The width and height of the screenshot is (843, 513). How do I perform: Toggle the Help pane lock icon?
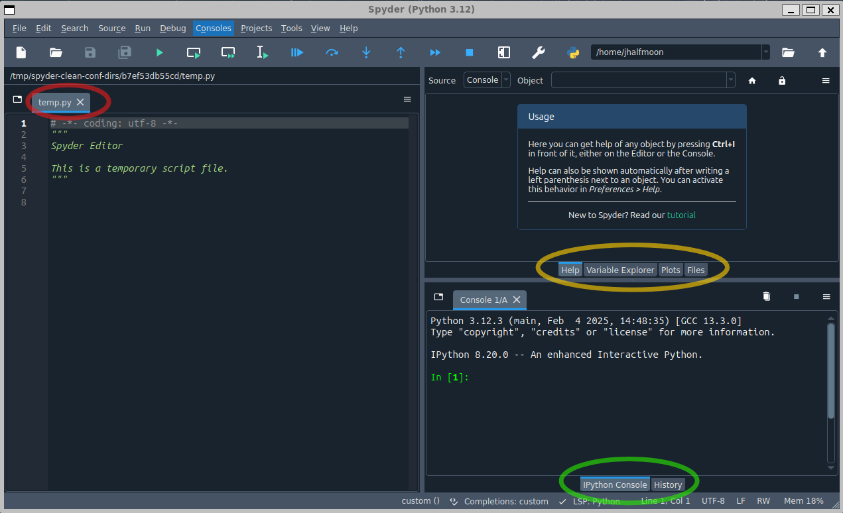tap(782, 80)
